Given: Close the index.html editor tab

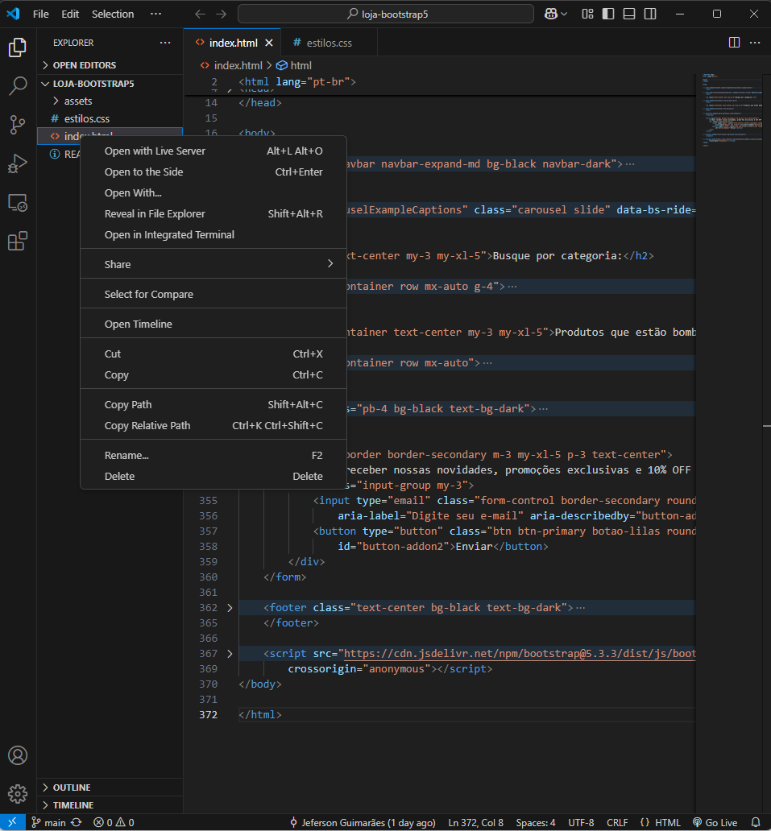Looking at the screenshot, I should tap(269, 43).
